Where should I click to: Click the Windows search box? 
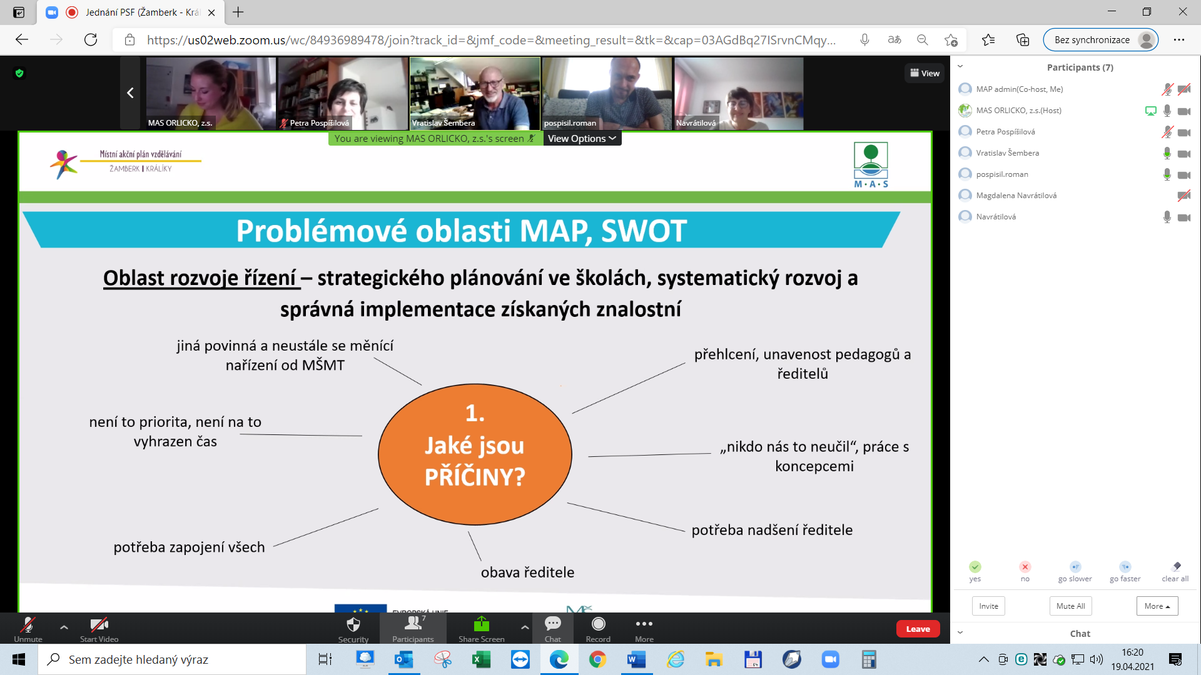click(x=172, y=659)
